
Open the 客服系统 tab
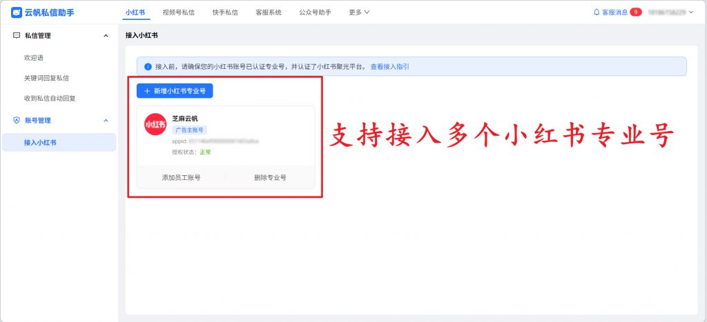click(x=269, y=12)
